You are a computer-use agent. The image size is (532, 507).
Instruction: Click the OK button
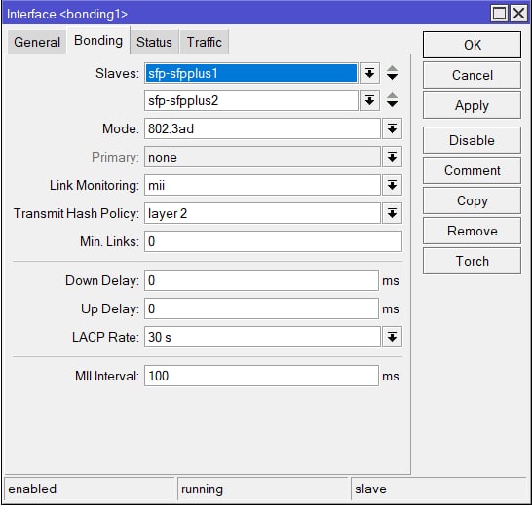tap(472, 45)
